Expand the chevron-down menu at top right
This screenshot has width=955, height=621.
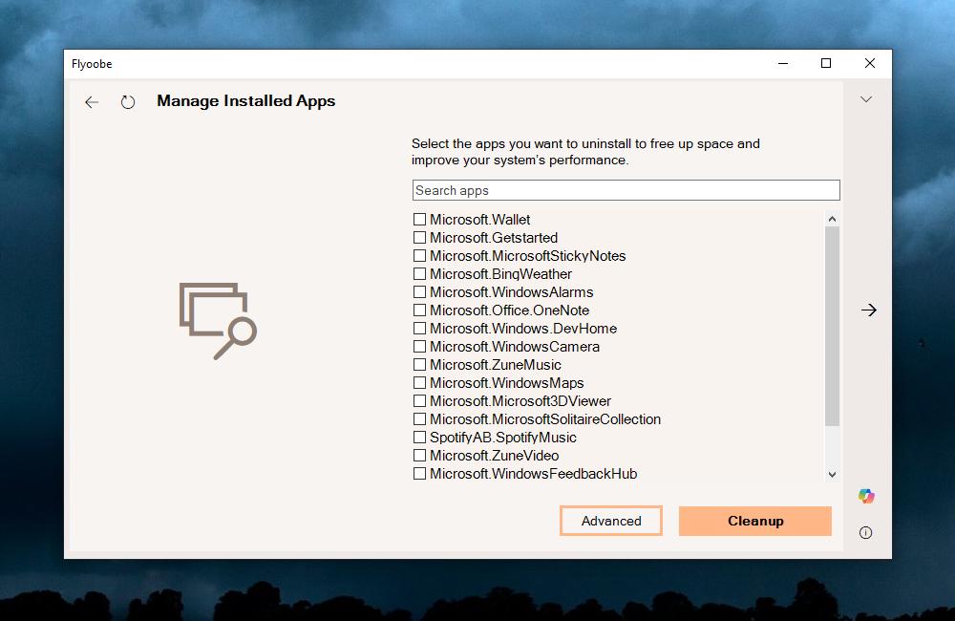866,99
